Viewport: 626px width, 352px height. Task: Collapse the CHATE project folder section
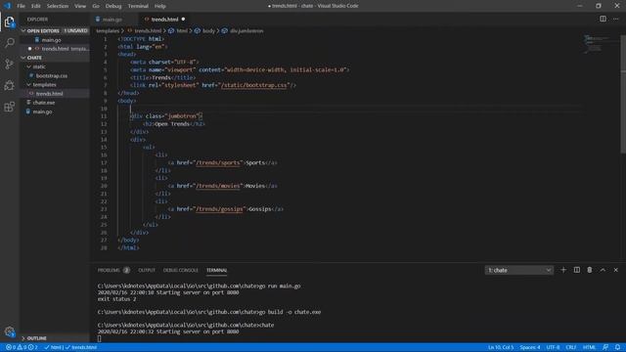coord(55,58)
